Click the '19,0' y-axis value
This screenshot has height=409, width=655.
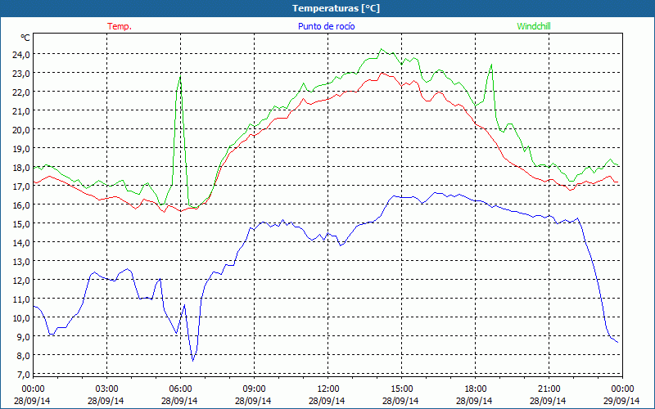(21, 148)
